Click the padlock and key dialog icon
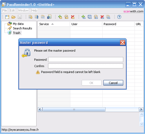Screen dimensions: 145x134 click(26, 53)
